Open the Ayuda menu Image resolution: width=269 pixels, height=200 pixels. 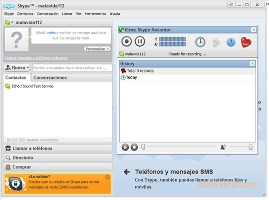(115, 13)
